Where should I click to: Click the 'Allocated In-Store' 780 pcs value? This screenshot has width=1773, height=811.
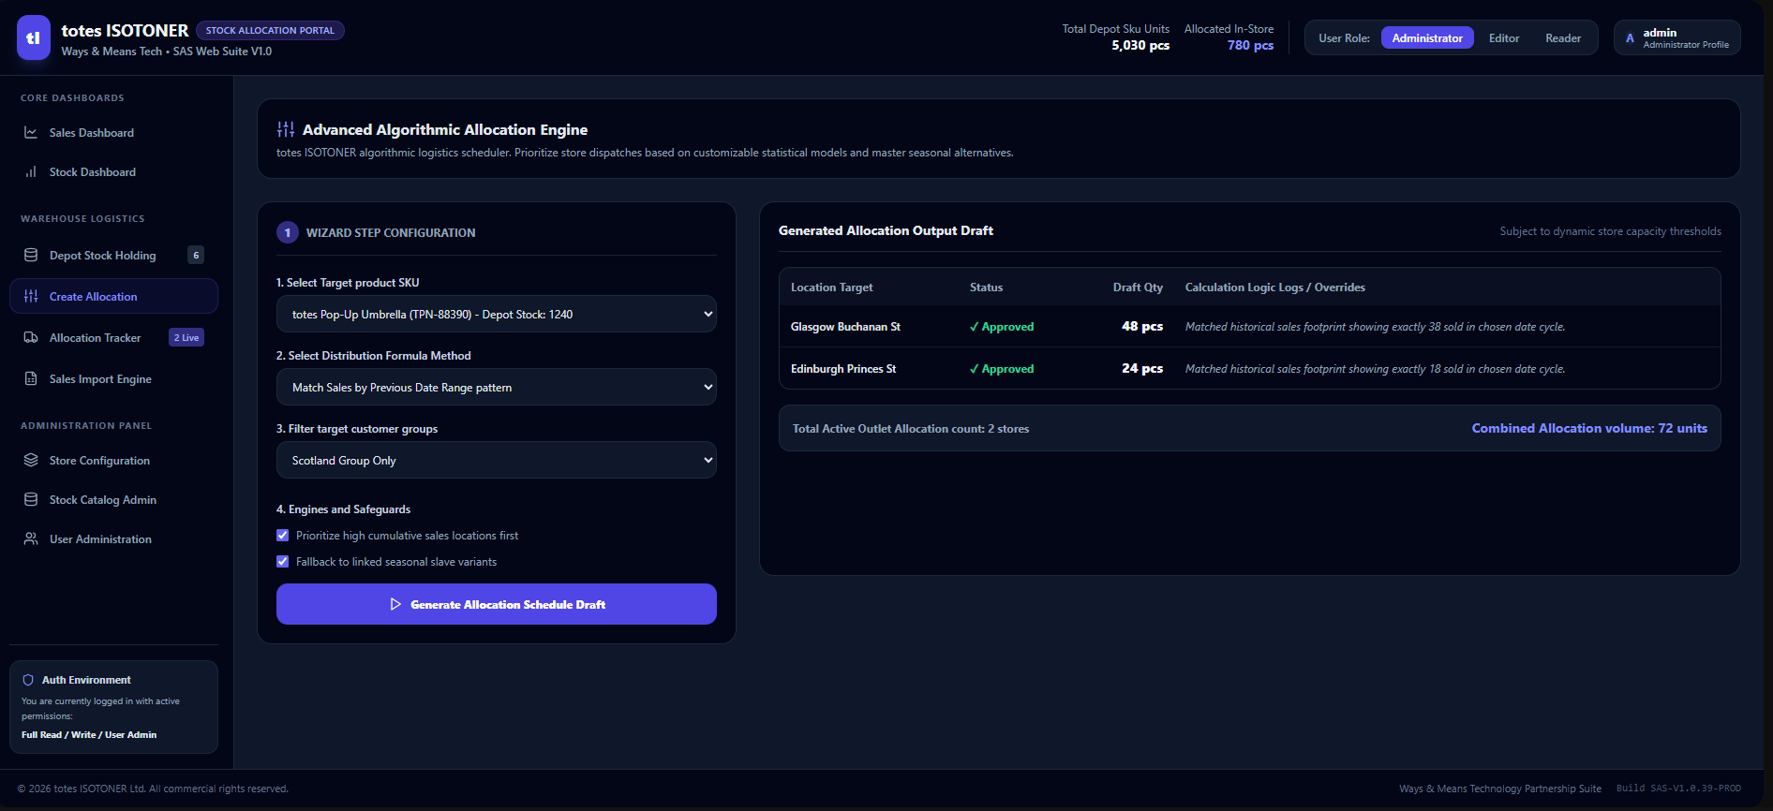click(1250, 45)
